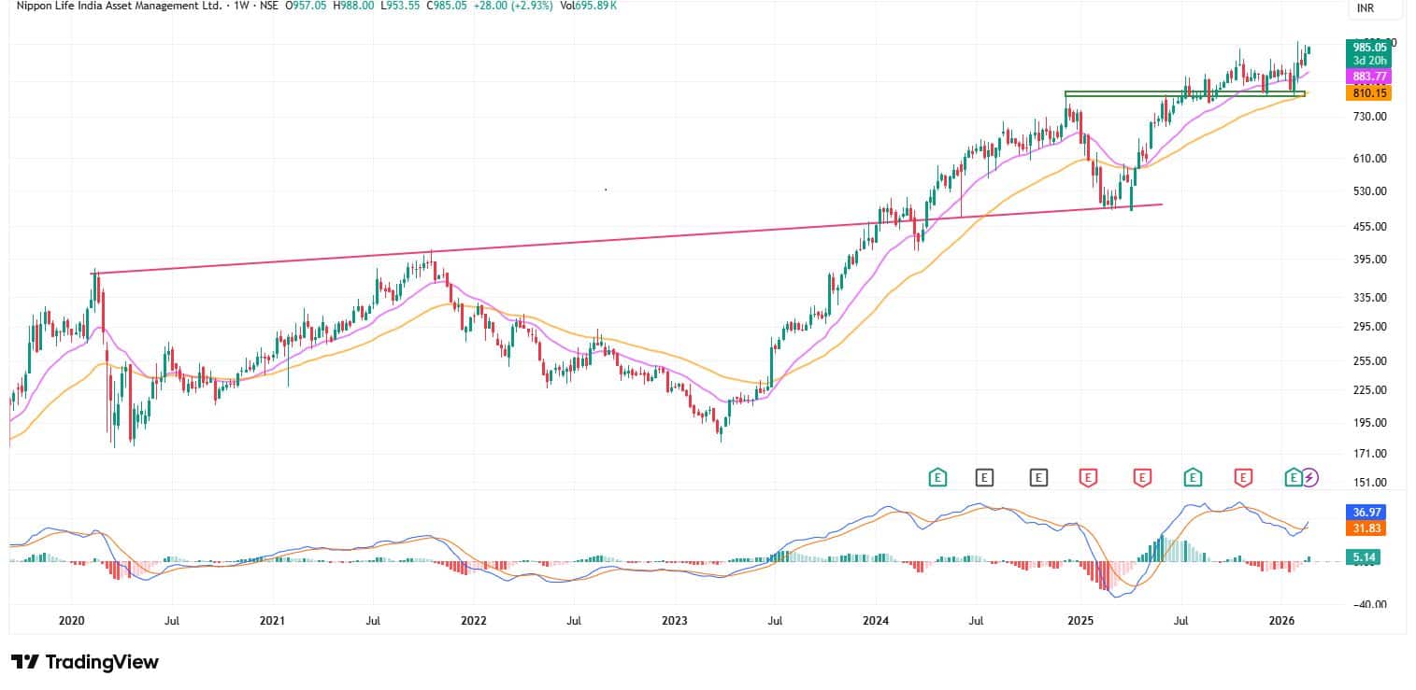
Task: Select the 151.00 price axis label
Action: (1368, 483)
